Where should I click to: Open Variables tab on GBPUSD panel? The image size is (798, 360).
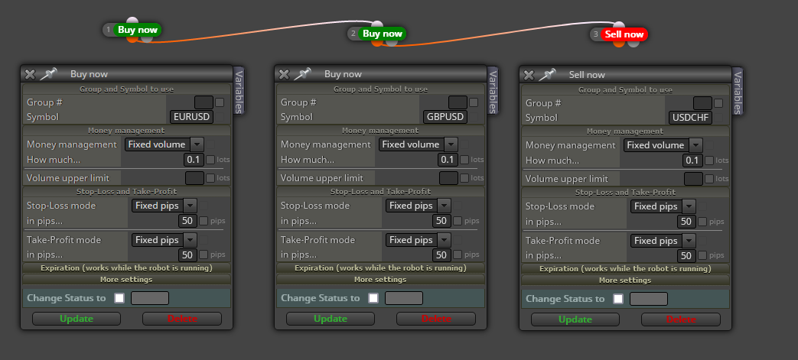(493, 90)
